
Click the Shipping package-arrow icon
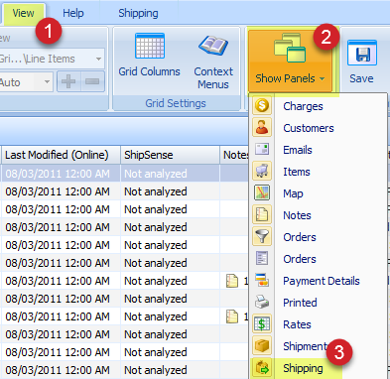[x=262, y=367]
